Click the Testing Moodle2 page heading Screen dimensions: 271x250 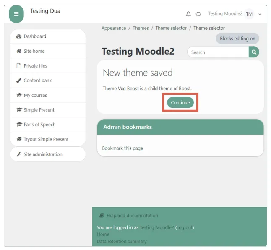138,51
